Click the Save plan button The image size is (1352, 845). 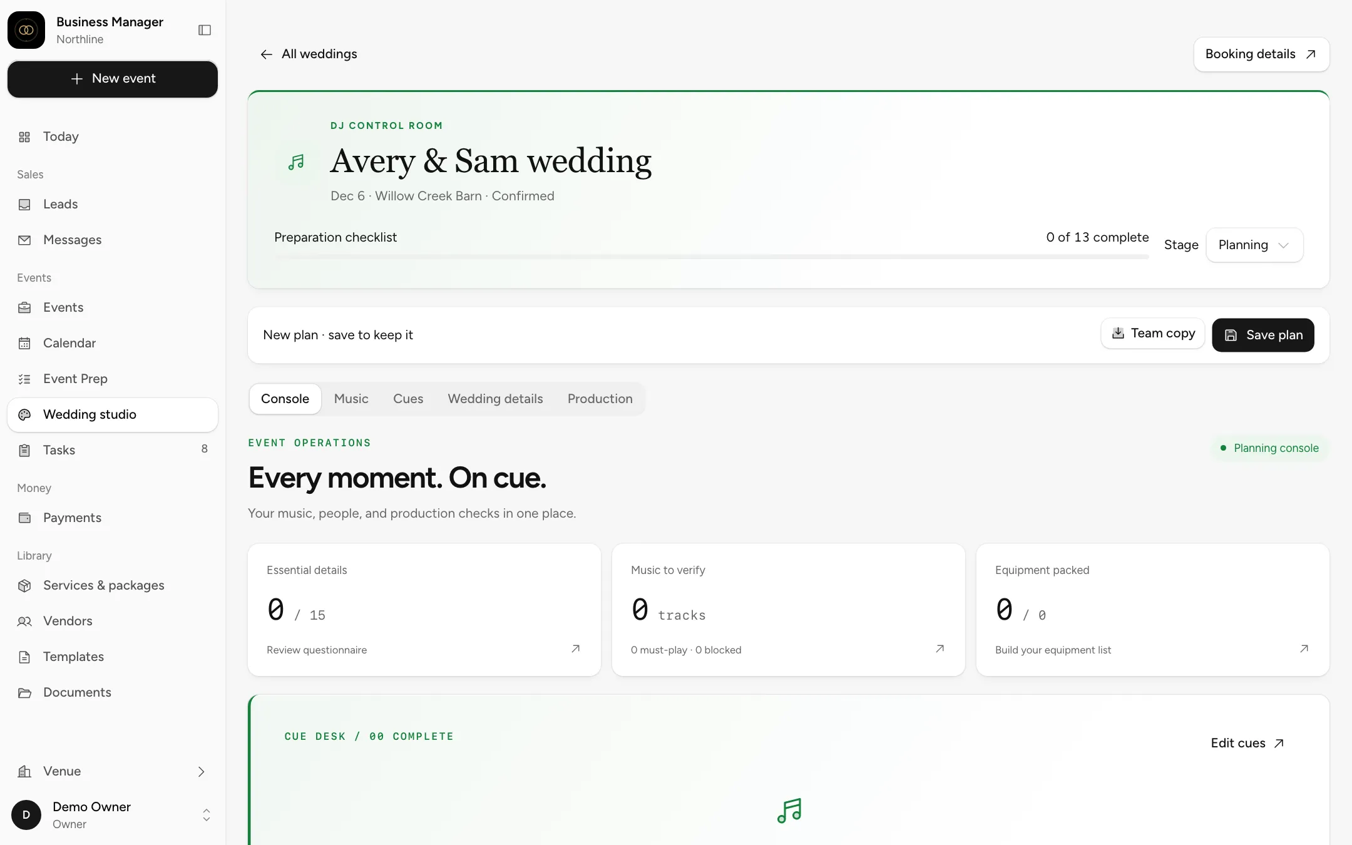pos(1263,335)
